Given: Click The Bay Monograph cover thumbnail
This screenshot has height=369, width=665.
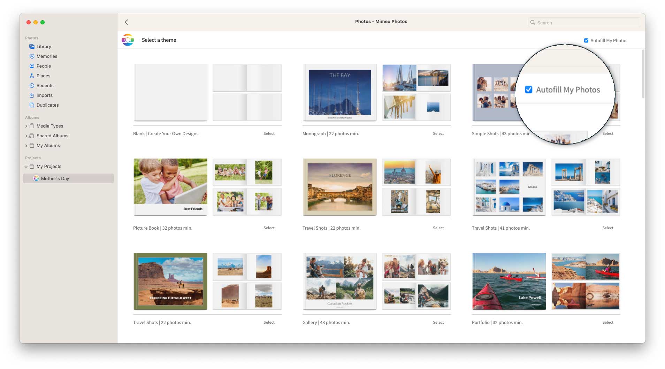Looking at the screenshot, I should coord(340,93).
